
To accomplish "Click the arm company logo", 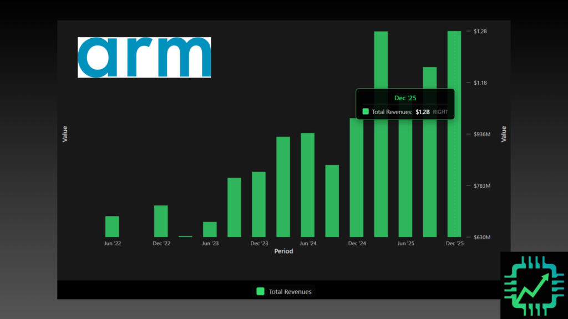I will click(x=144, y=56).
